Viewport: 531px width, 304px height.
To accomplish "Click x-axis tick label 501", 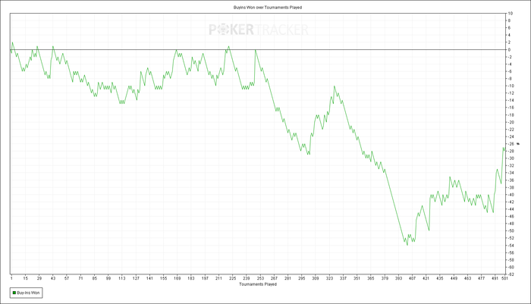I will pyautogui.click(x=505, y=278).
